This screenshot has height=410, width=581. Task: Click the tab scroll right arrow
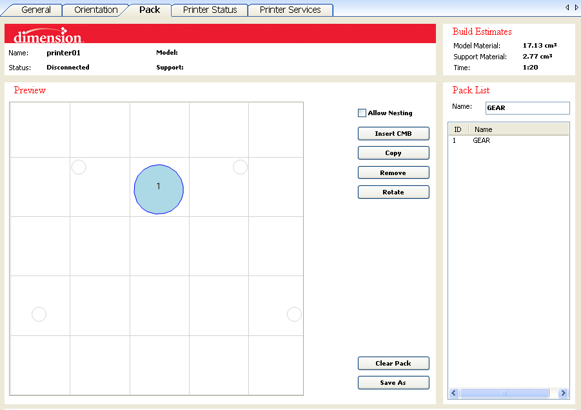click(x=576, y=7)
